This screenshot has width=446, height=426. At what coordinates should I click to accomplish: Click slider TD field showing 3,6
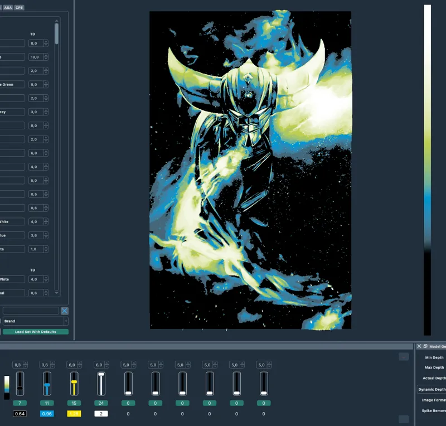click(47, 365)
